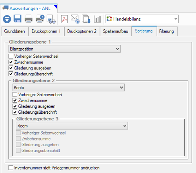Screen dimensions: 196x173
Task: Open Gliederungsebene 1 Bilanzposition dropdown
Action: (65, 49)
